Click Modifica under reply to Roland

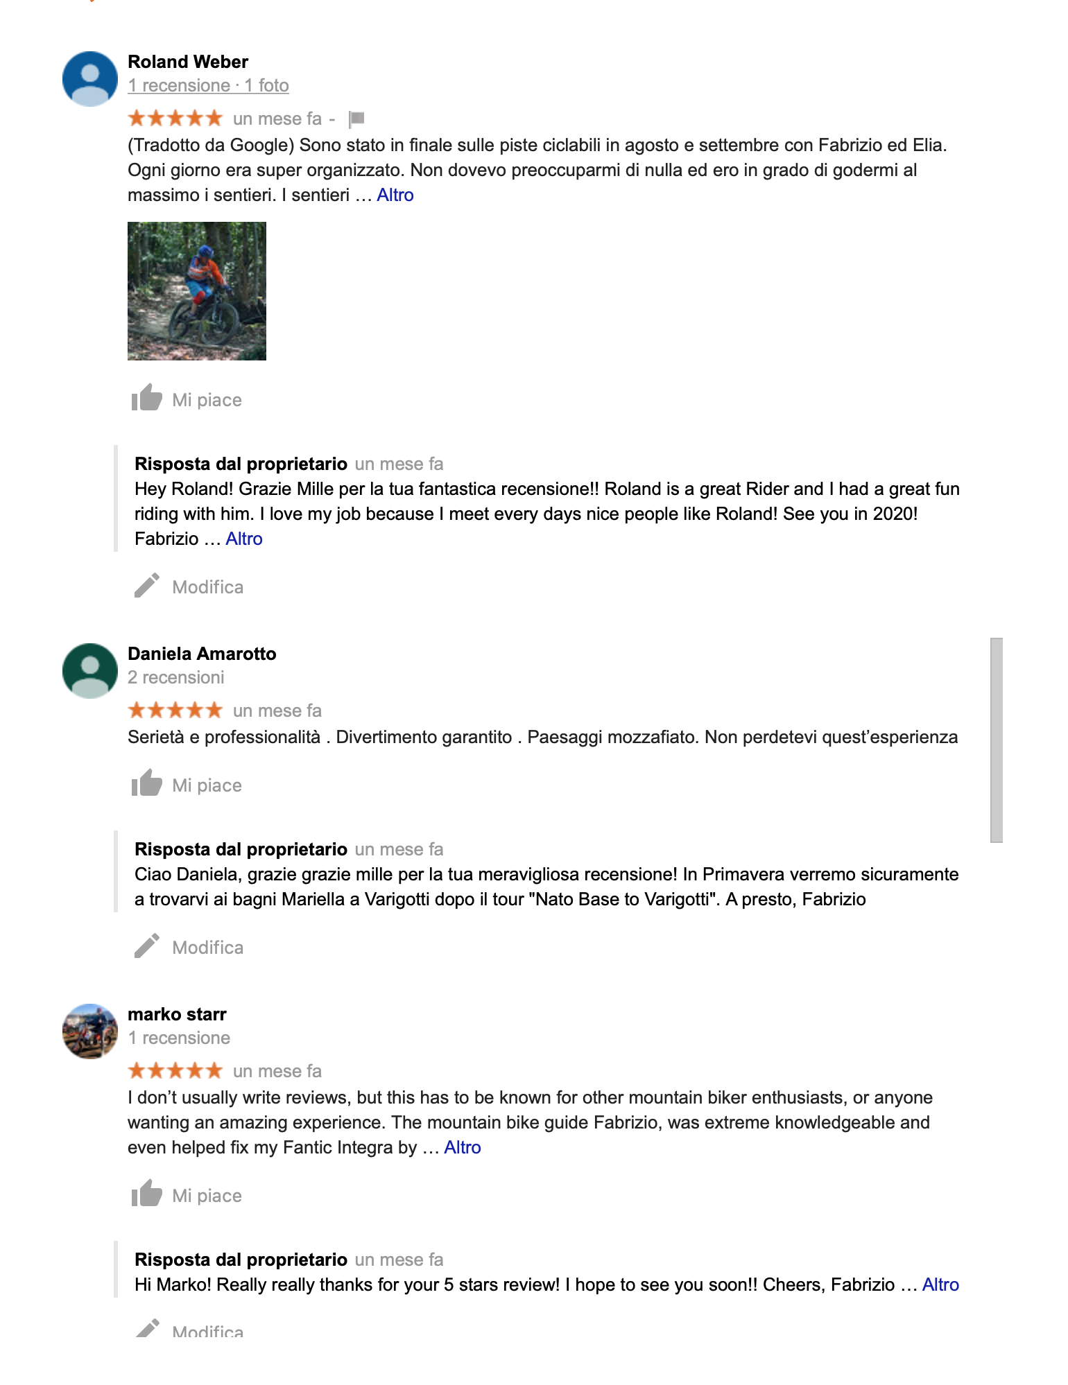(x=208, y=587)
